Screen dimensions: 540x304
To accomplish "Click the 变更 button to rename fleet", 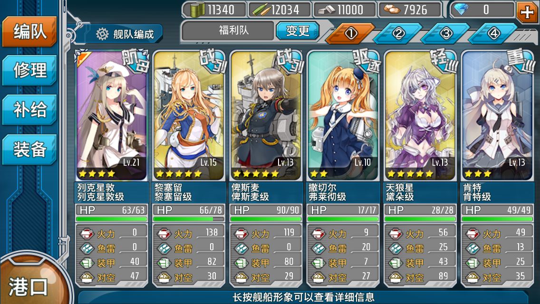I will 298,31.
